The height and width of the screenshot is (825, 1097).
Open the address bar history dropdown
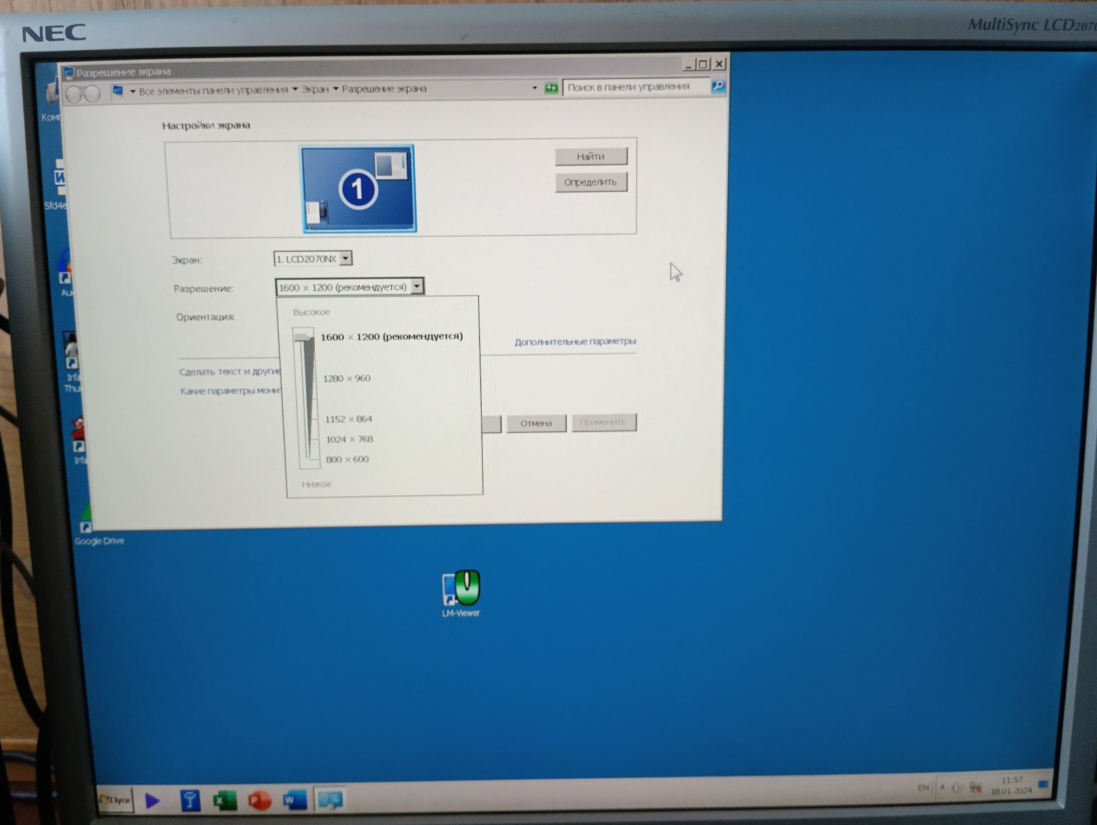click(x=535, y=88)
